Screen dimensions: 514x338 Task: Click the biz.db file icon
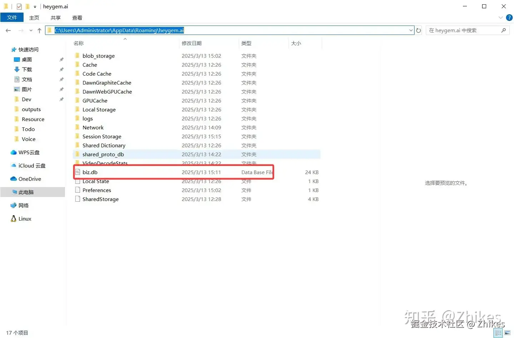(77, 172)
